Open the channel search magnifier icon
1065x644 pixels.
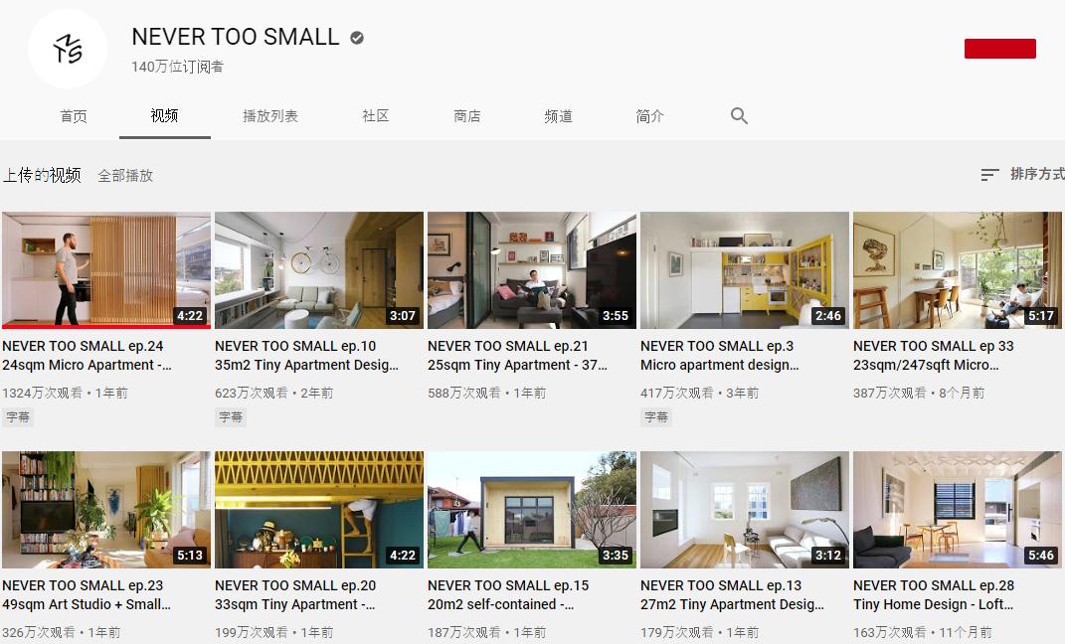click(x=739, y=116)
